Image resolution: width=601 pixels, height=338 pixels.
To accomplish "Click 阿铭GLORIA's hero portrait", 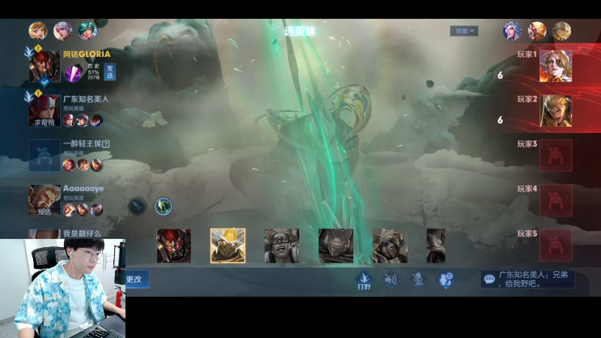I will click(44, 66).
